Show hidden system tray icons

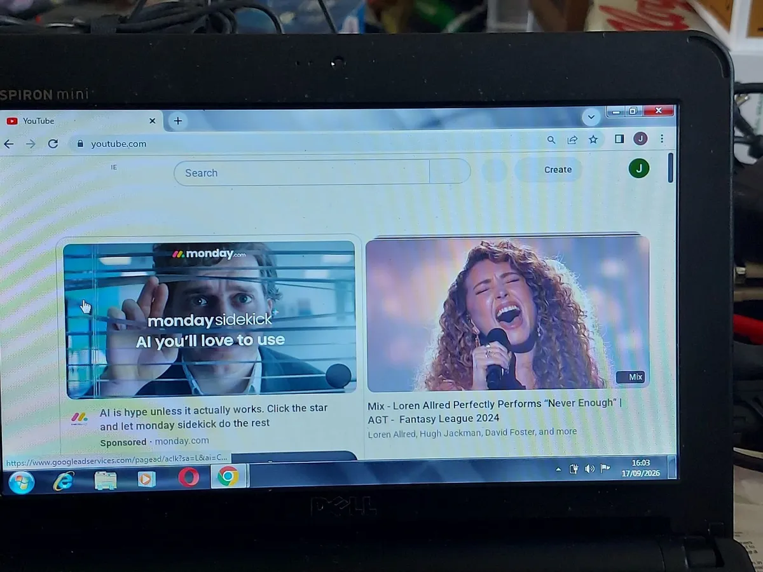[558, 470]
